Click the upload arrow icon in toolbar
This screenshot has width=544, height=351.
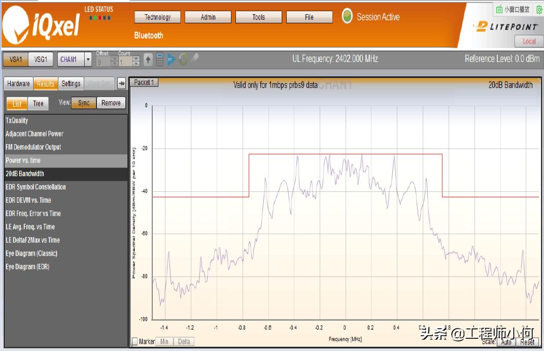(148, 60)
